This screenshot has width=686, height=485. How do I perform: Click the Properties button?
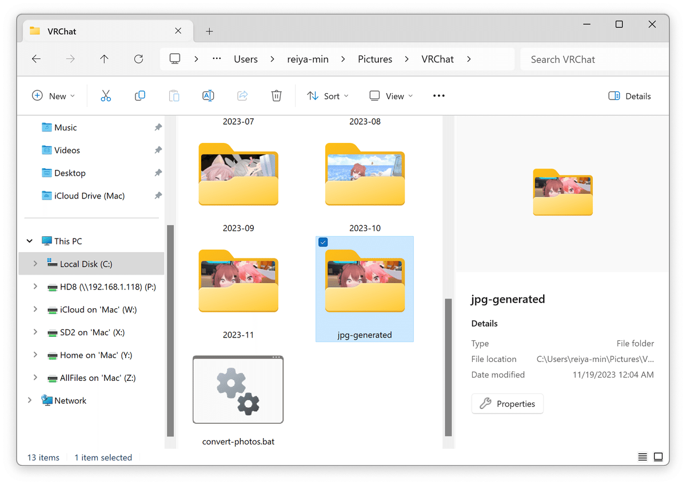(x=508, y=404)
